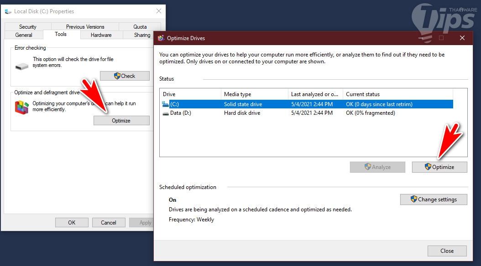This screenshot has width=481, height=266.
Task: Open the Previous Versions tab
Action: [85, 27]
